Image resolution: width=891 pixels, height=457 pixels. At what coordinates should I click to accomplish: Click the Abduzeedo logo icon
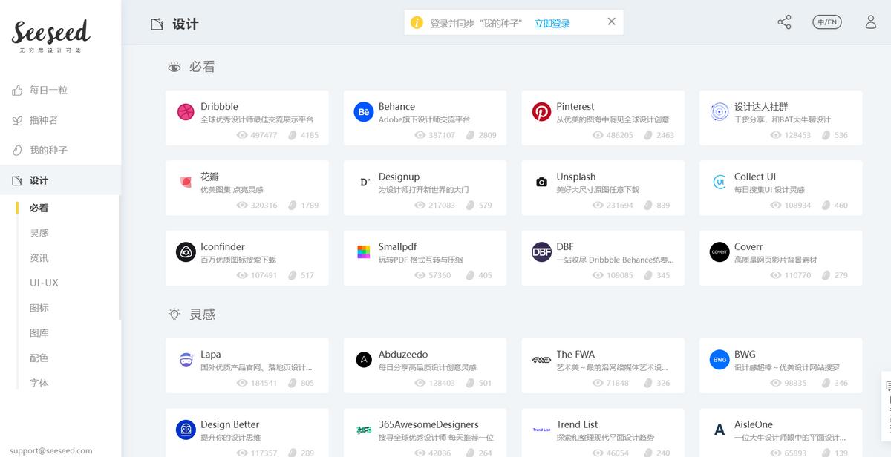[x=363, y=360]
